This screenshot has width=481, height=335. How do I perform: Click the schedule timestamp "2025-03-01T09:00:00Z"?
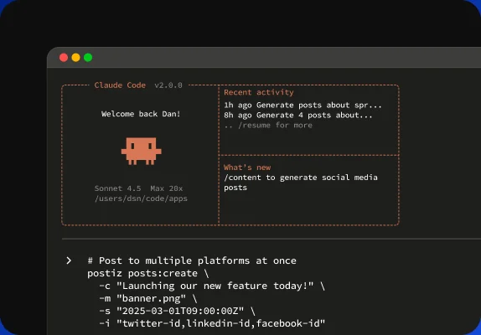pyautogui.click(x=180, y=311)
